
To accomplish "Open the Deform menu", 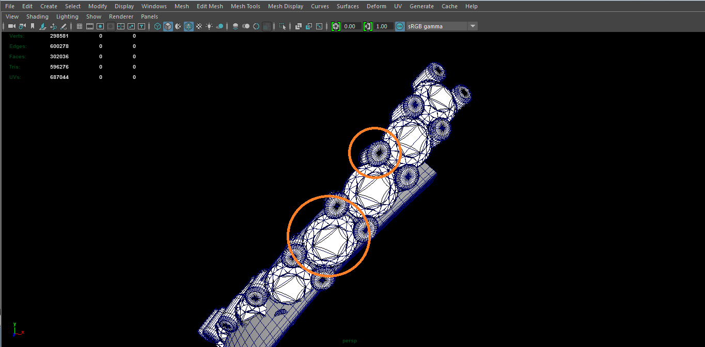I will click(x=376, y=6).
